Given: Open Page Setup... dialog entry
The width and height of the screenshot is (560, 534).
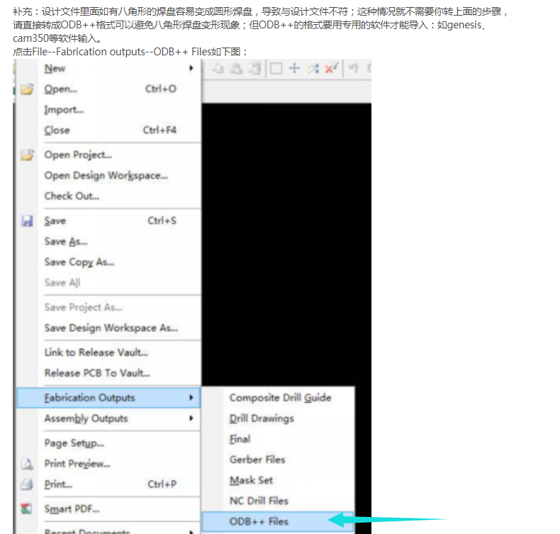Looking at the screenshot, I should pyautogui.click(x=74, y=443).
